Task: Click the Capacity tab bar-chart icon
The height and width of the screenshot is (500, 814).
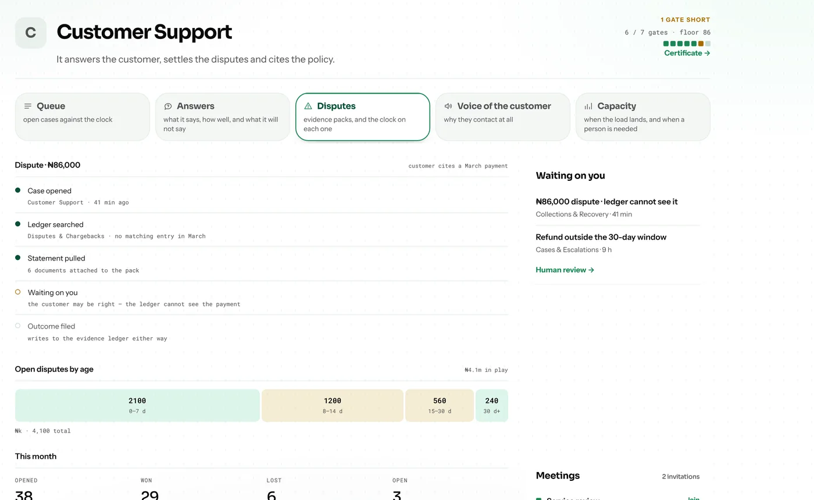Action: click(x=588, y=106)
